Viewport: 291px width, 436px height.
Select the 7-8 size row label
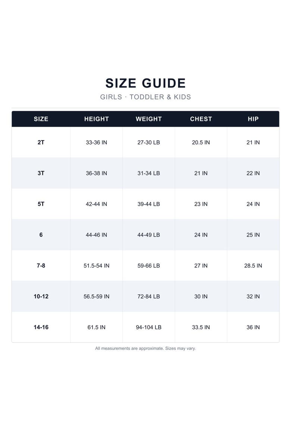point(41,266)
